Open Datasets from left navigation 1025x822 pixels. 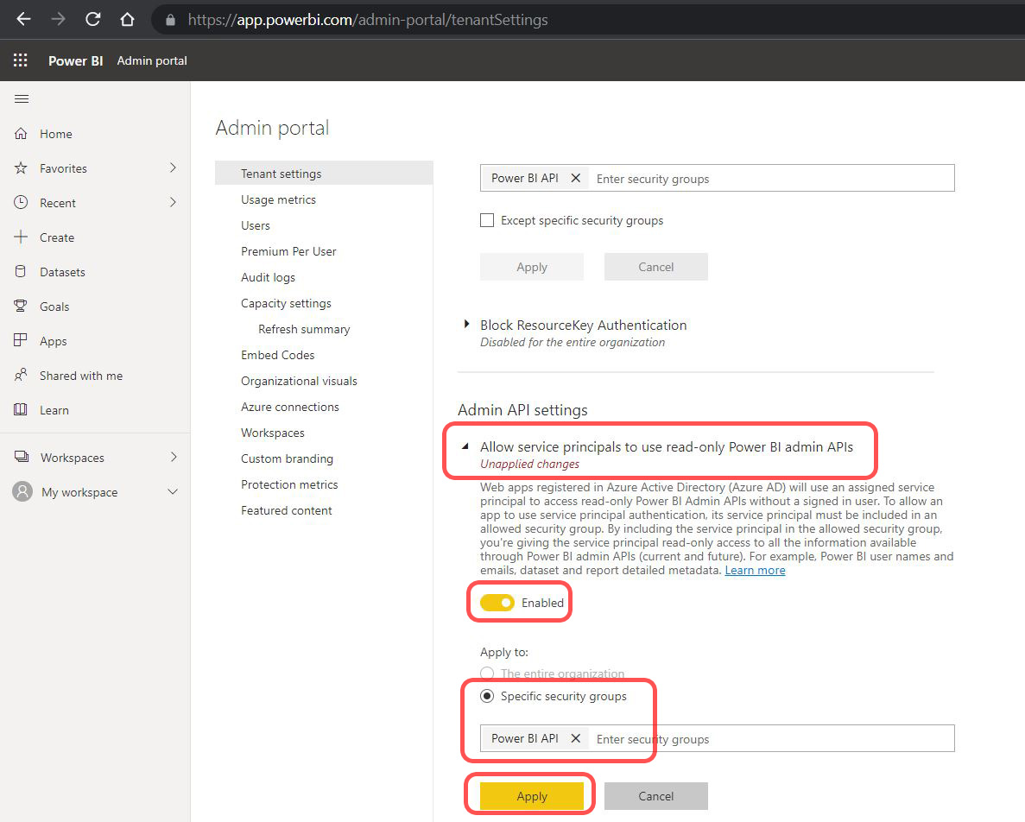click(x=62, y=272)
